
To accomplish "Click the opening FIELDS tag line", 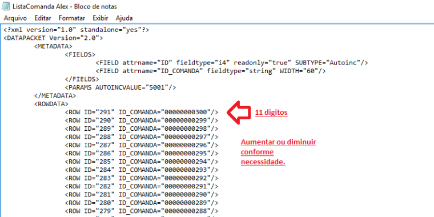I will (x=80, y=54).
